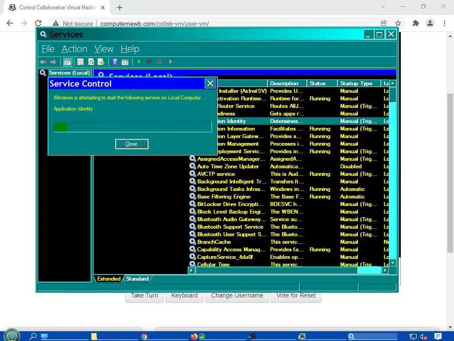Select the Bluetooth Support Service row
Image resolution: width=454 pixels, height=341 pixels.
[289, 226]
